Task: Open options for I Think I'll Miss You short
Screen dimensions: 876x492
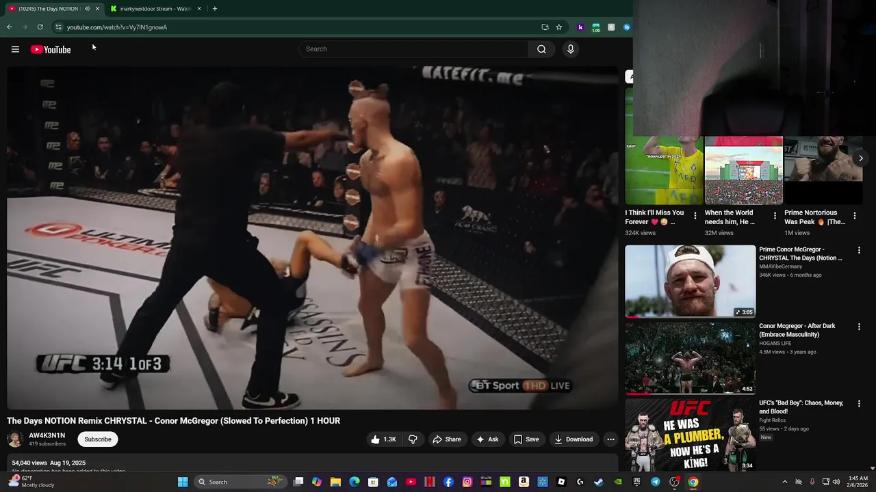Action: (695, 216)
